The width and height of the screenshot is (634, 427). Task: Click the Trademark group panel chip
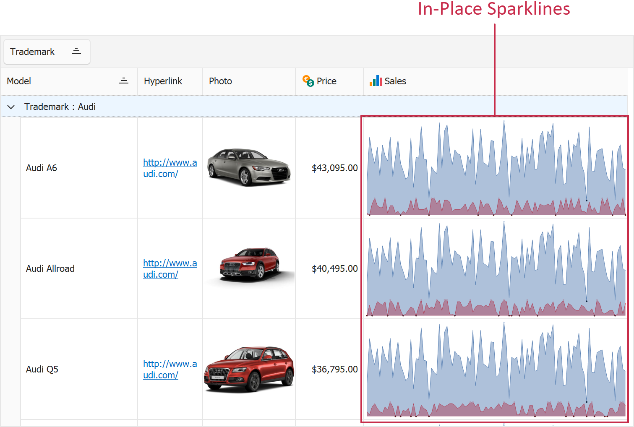tap(33, 52)
